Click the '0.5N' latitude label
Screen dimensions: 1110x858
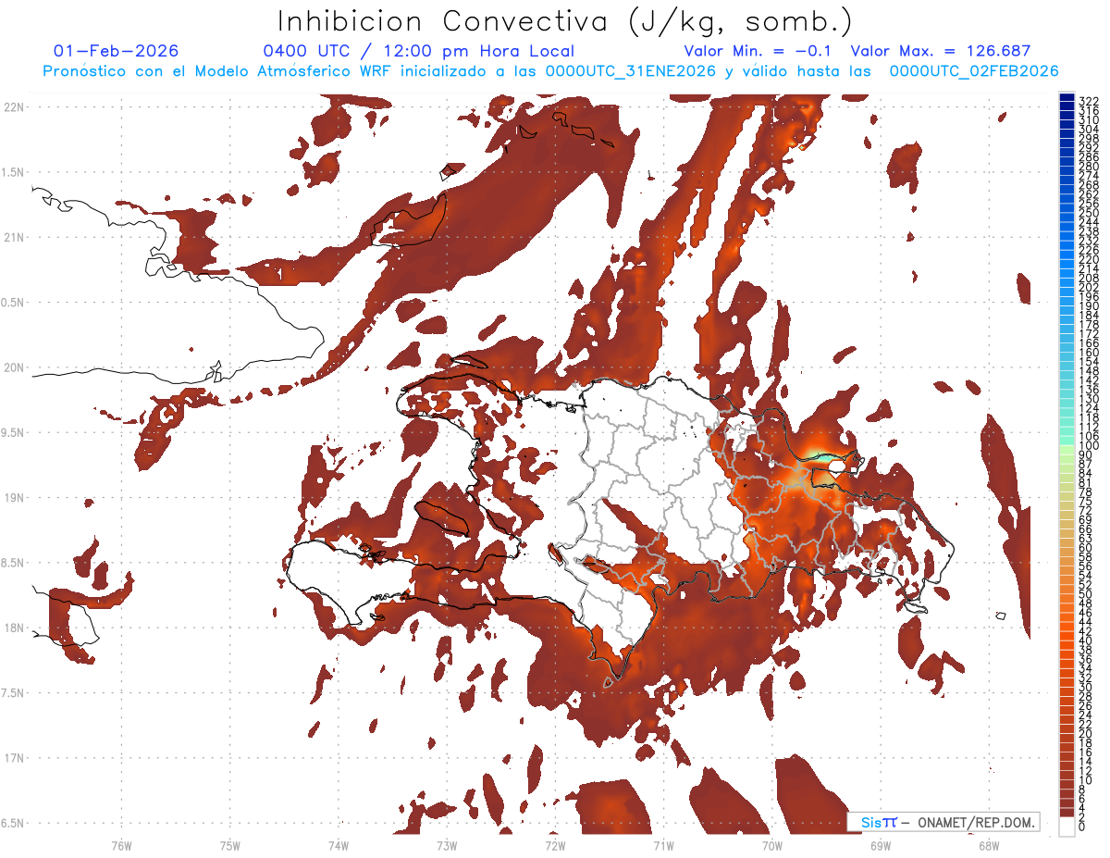pos(14,303)
